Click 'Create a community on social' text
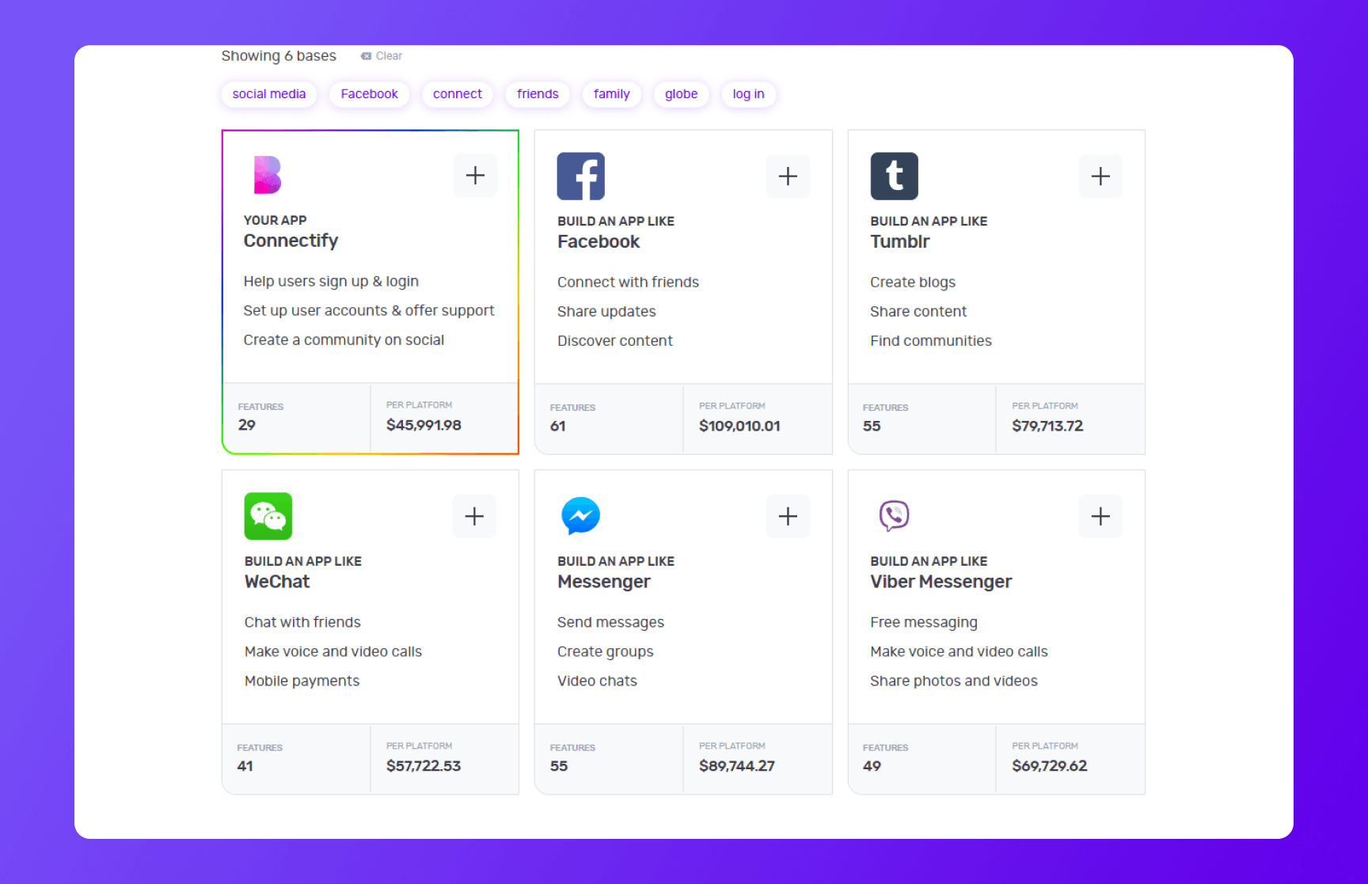Screen dimensions: 1368x884 (x=344, y=340)
